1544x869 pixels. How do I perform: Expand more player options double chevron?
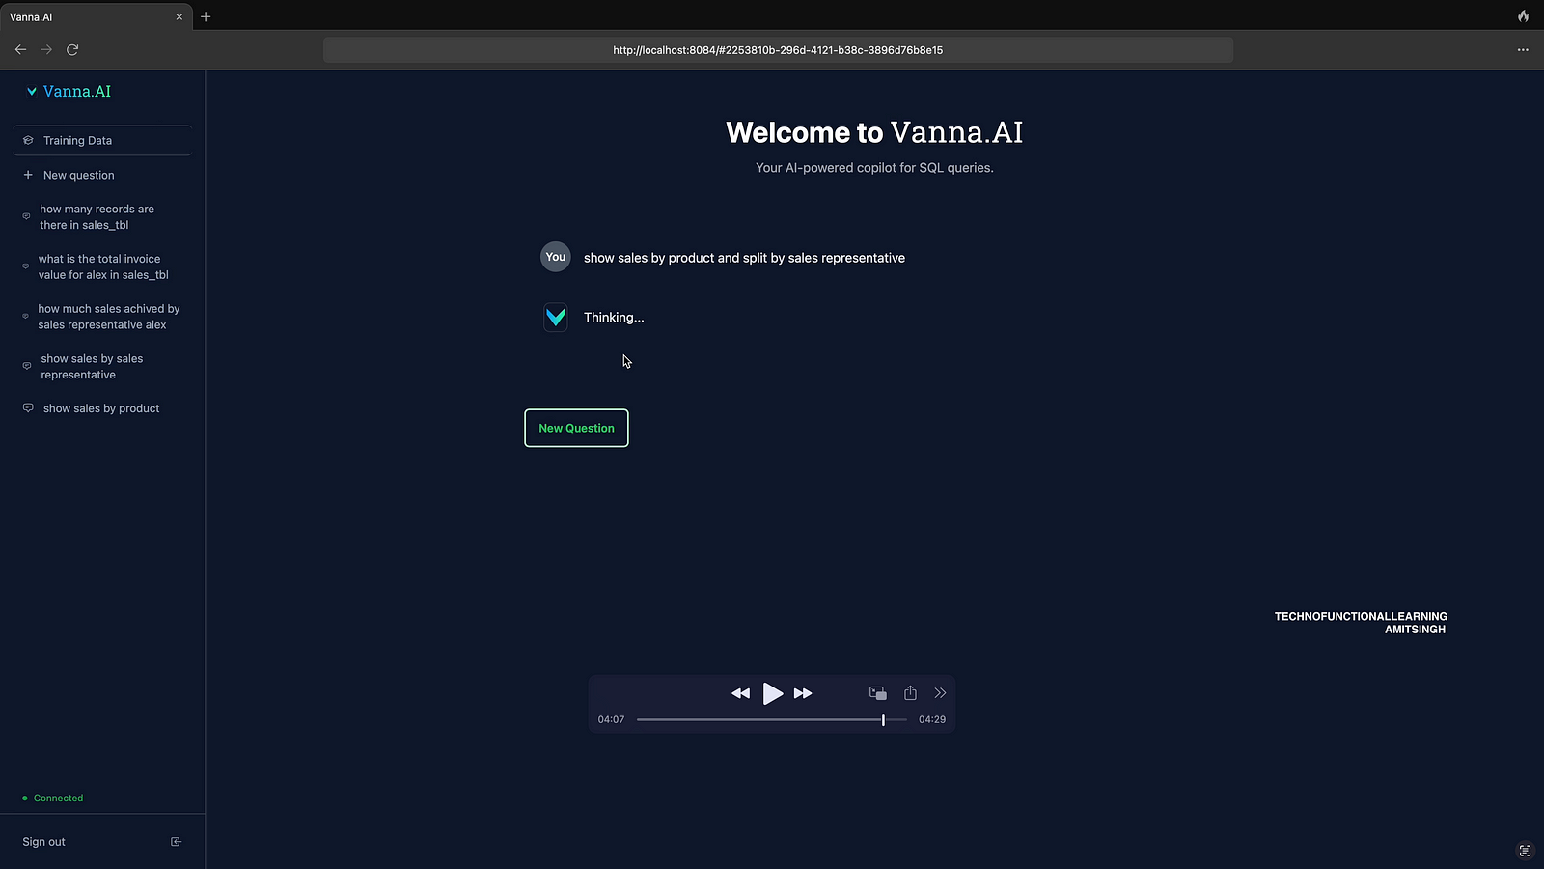coord(940,693)
